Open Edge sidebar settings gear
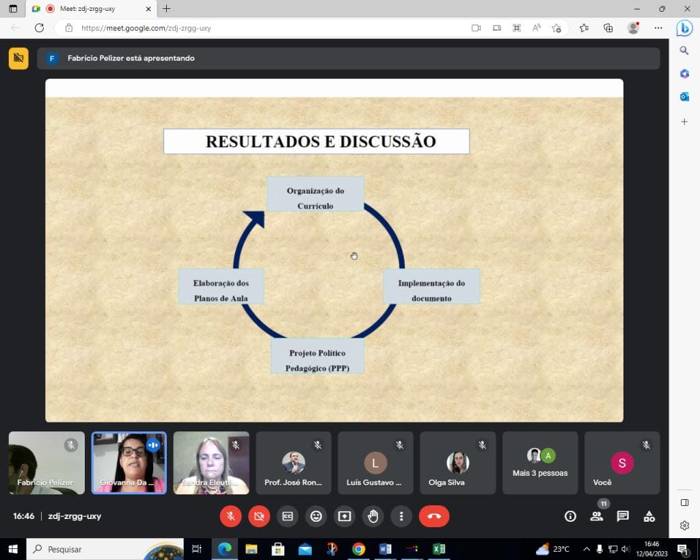Image resolution: width=700 pixels, height=560 pixels. [x=684, y=526]
